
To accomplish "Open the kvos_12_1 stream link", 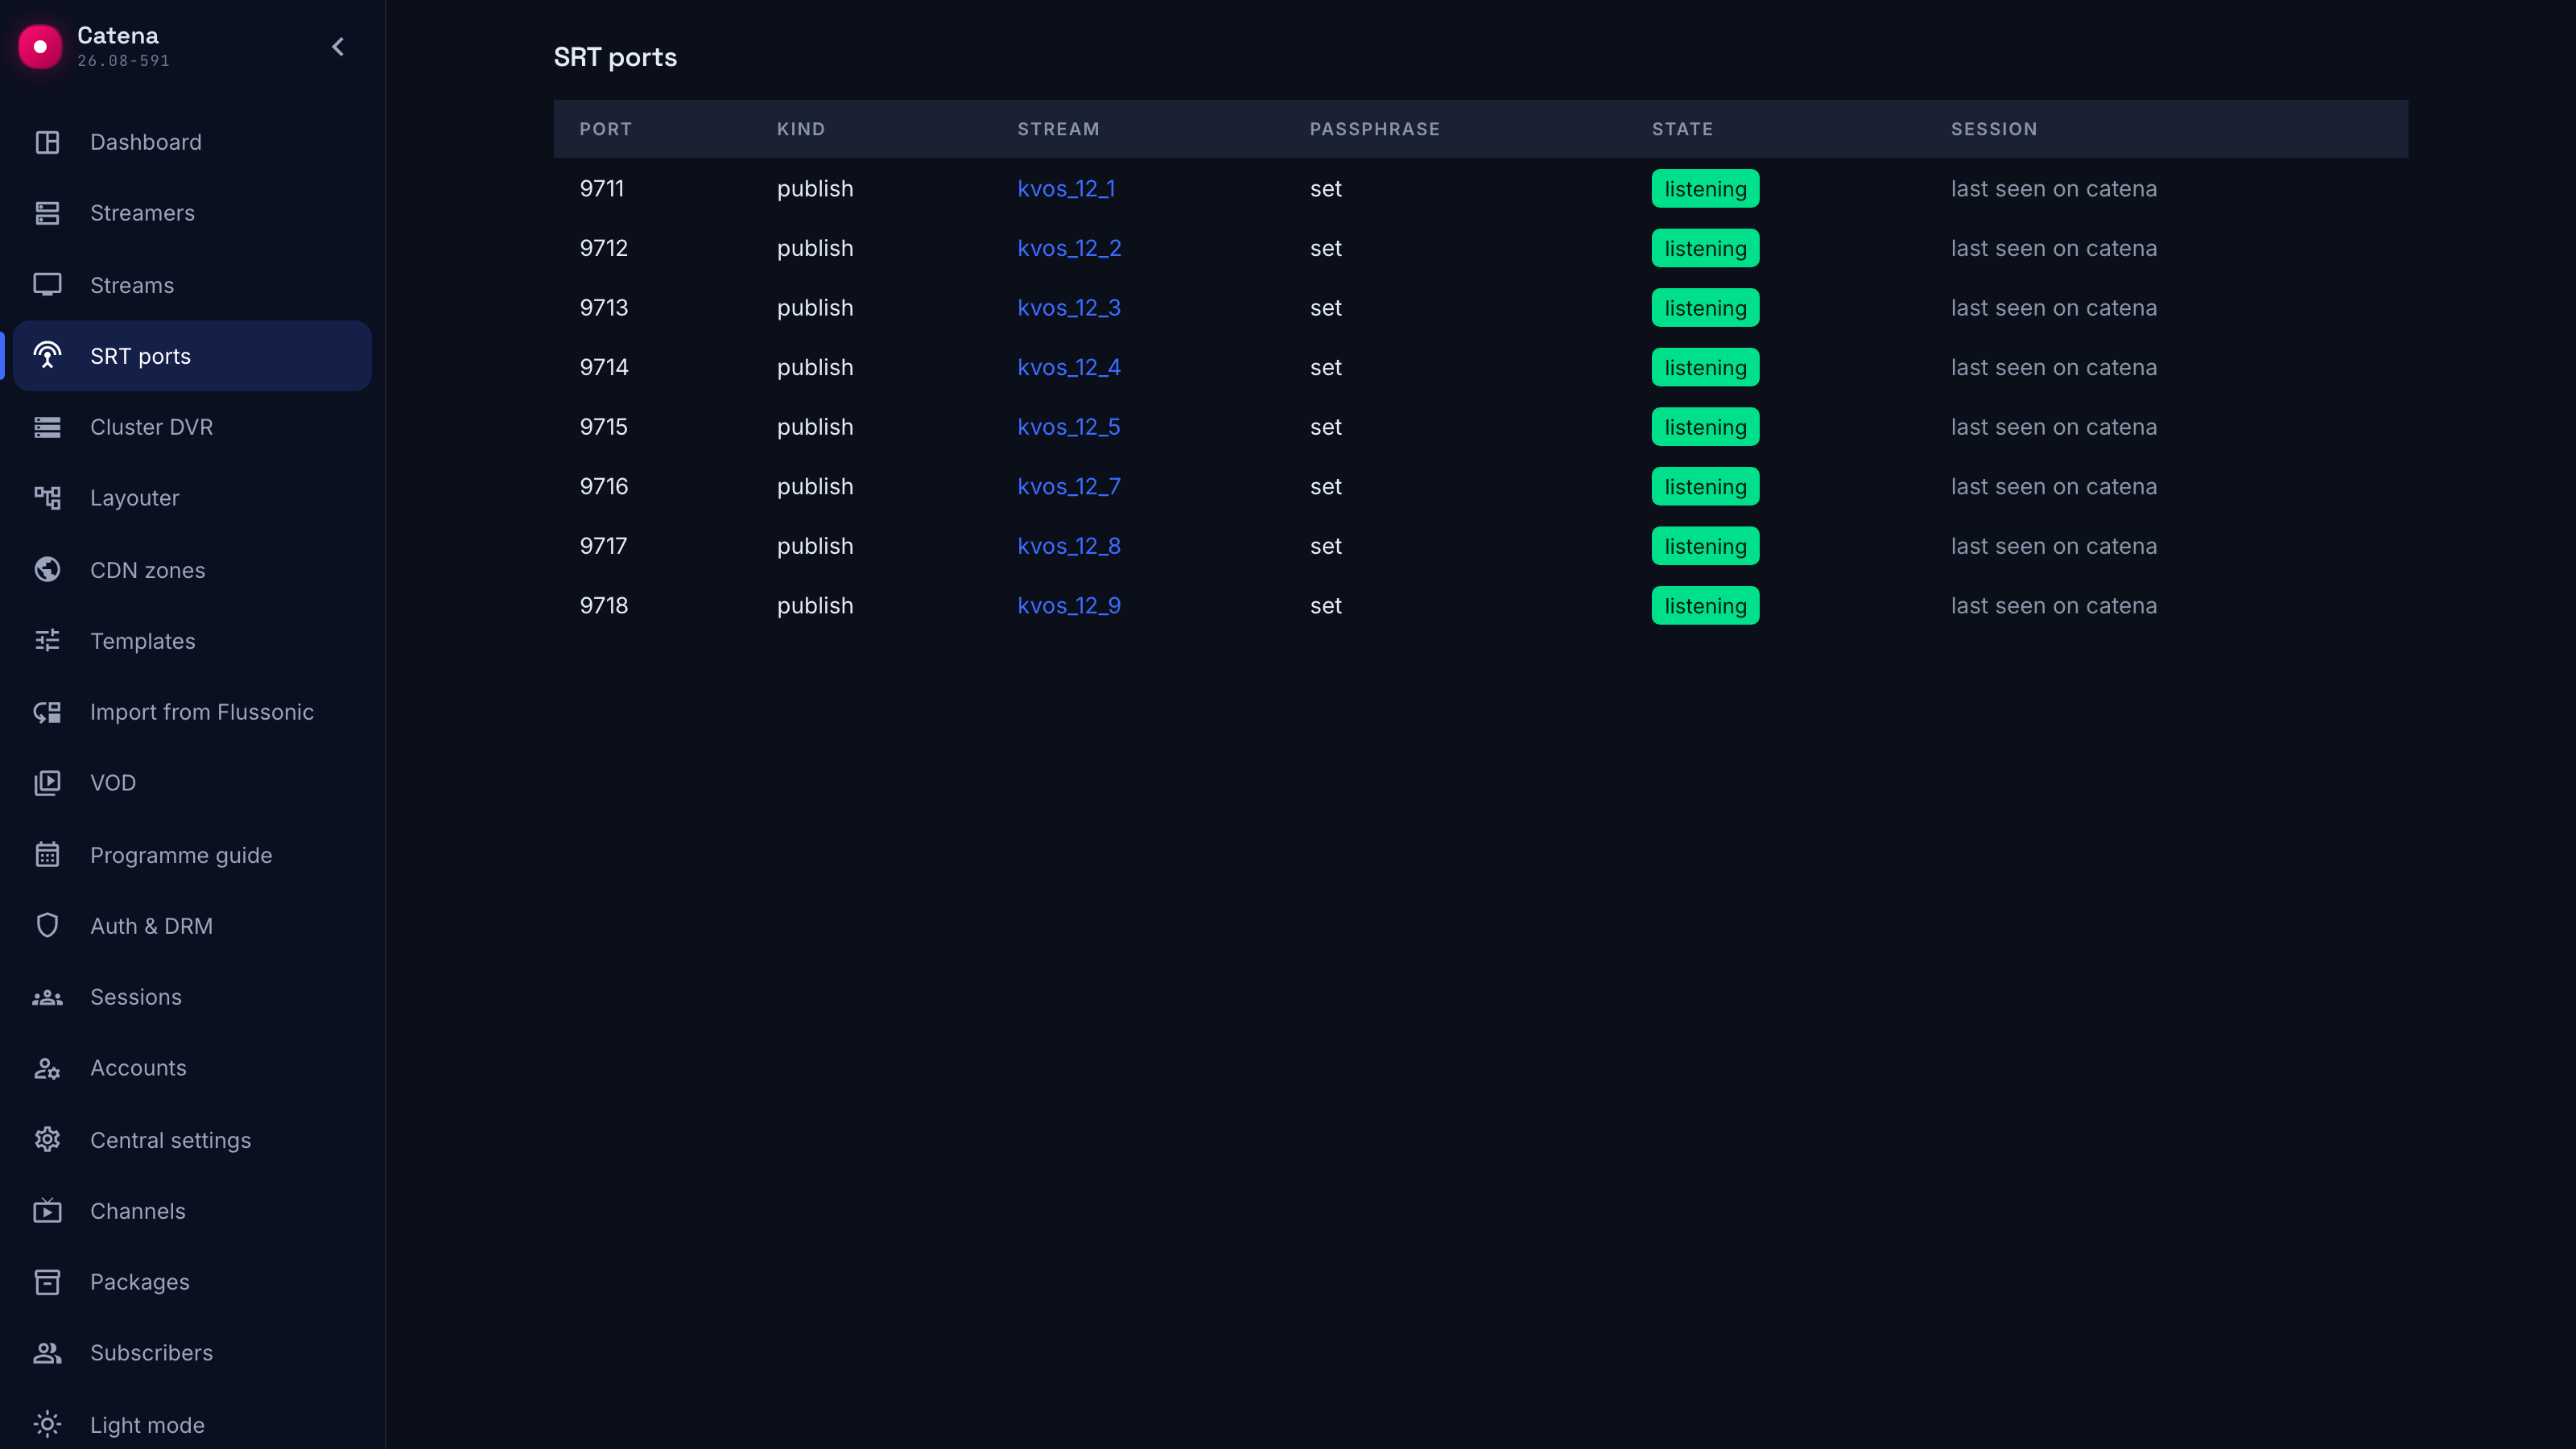I will pos(1066,189).
